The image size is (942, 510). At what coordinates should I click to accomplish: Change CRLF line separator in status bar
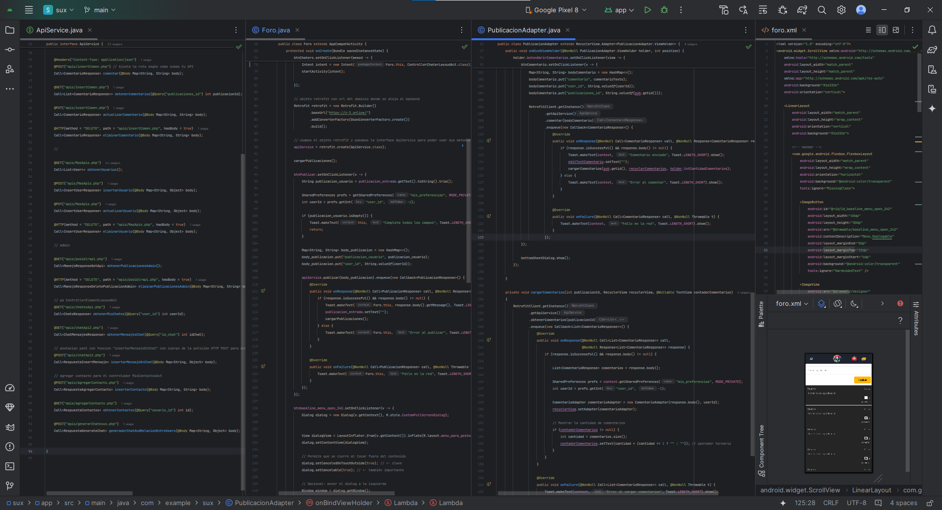831,503
